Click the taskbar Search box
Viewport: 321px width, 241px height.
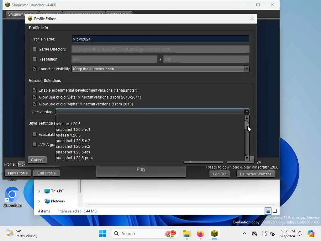[145, 233]
